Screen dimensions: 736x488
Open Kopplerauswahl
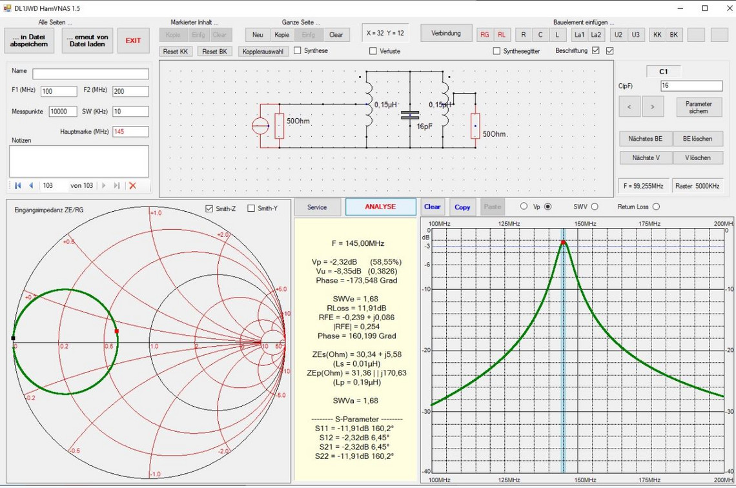[263, 52]
